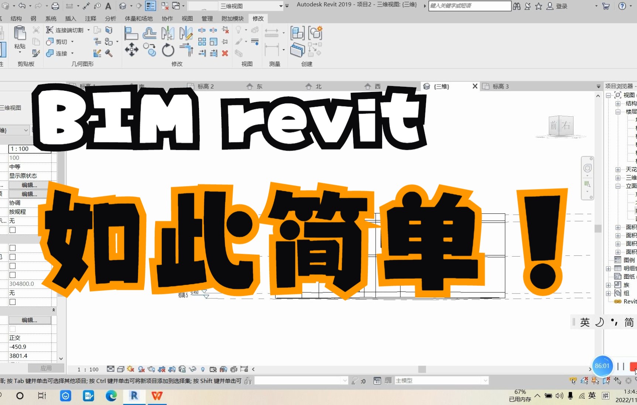Open the view type dropdown 三维视图
This screenshot has width=637, height=405.
pyautogui.click(x=251, y=6)
